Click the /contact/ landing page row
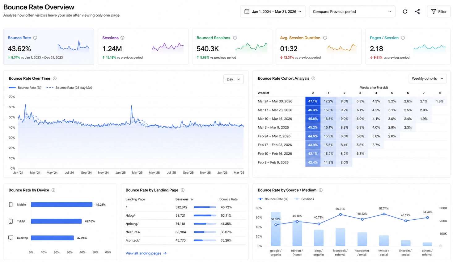This screenshot has height=262, width=453. coord(185,240)
